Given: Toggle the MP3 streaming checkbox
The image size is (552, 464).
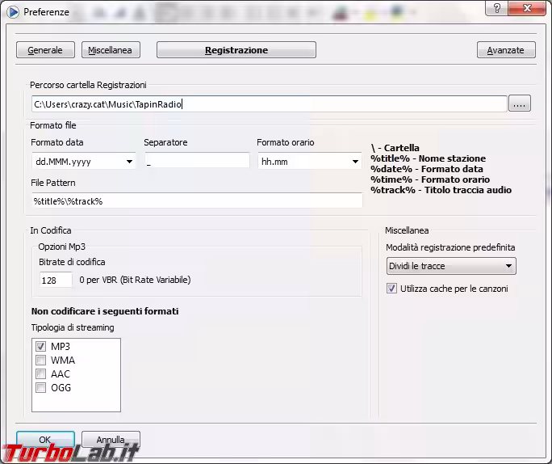Looking at the screenshot, I should (x=40, y=347).
